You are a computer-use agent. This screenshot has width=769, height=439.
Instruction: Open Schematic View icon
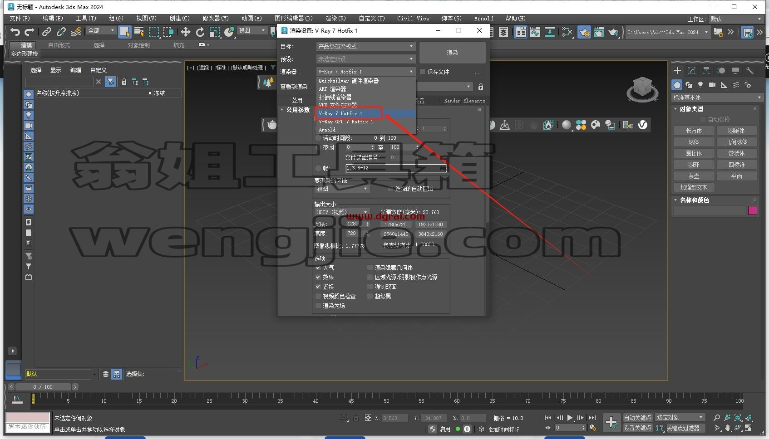[567, 32]
